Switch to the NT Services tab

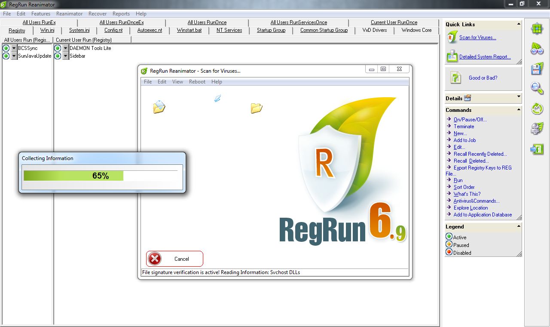click(229, 30)
